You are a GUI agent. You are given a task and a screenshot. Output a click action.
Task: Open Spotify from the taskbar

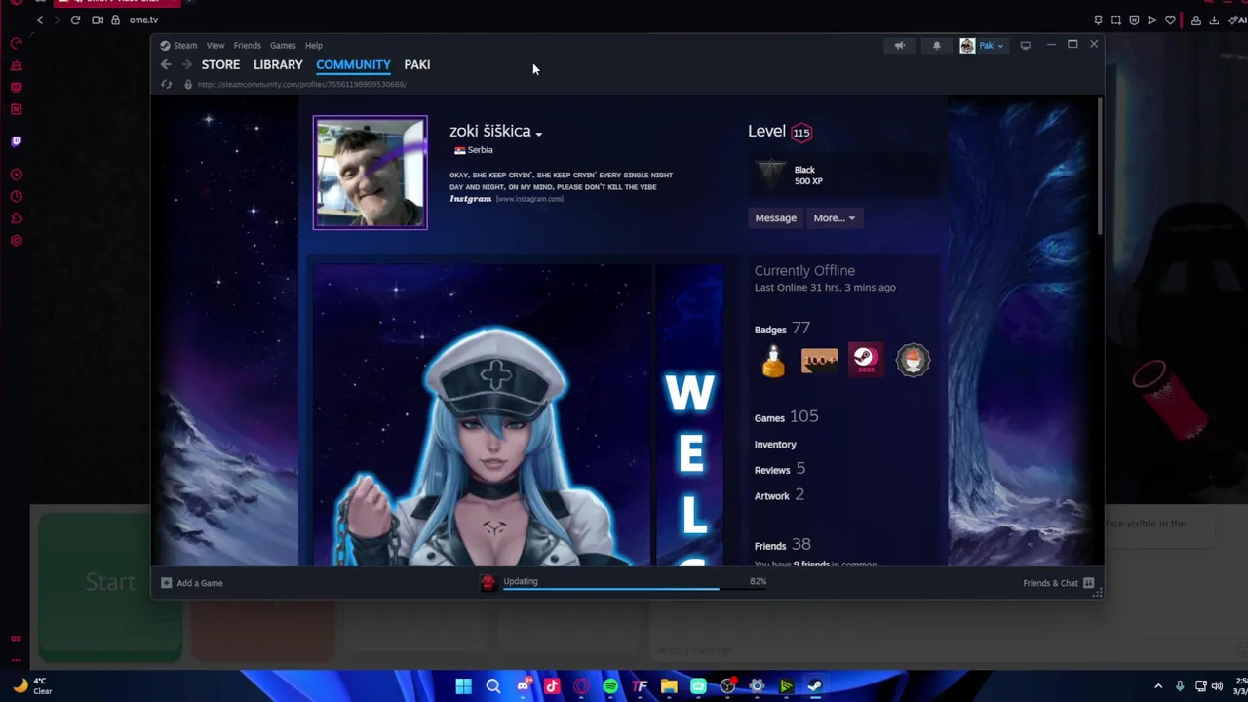[610, 686]
